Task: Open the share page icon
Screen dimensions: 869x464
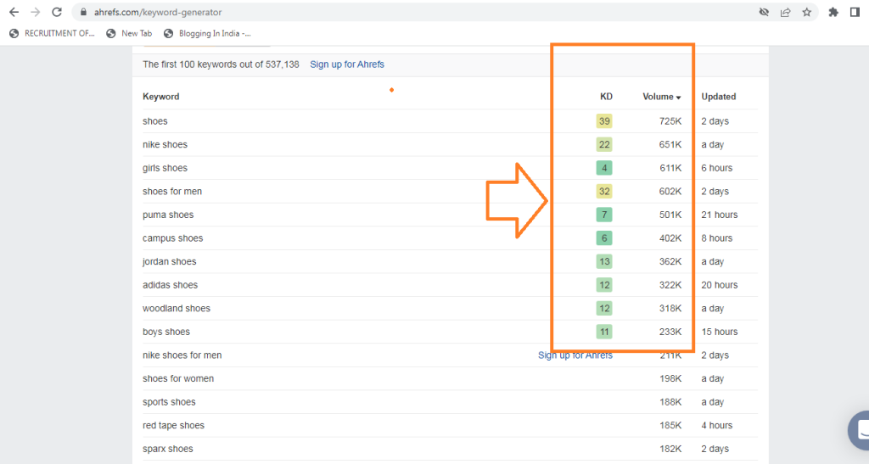Action: tap(785, 12)
